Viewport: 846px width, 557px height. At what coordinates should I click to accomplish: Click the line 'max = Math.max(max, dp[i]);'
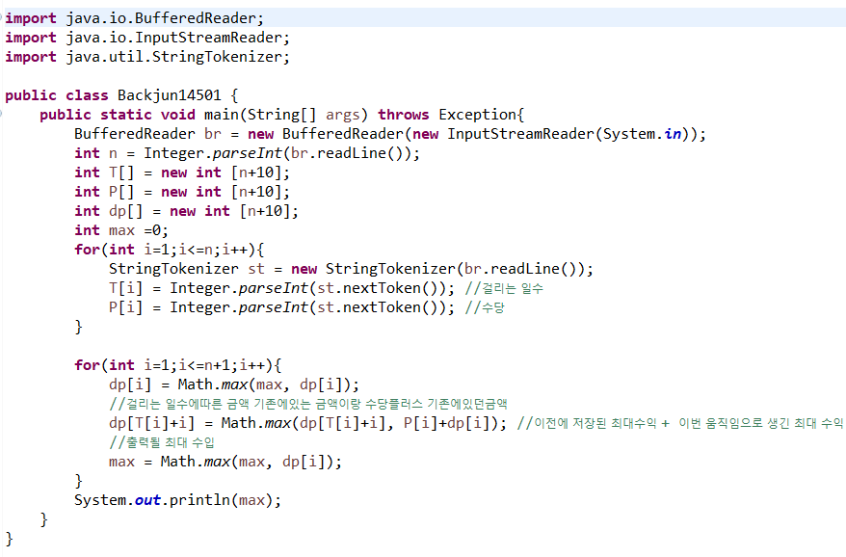pos(225,462)
